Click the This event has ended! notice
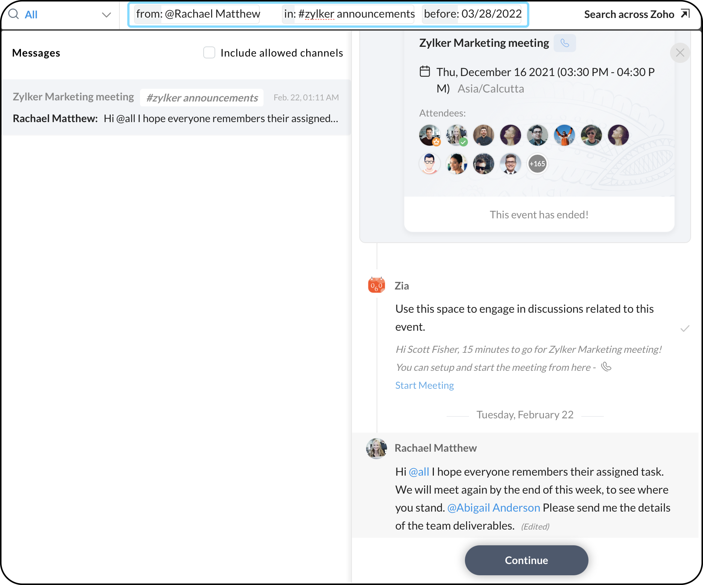This screenshot has height=585, width=703. (x=539, y=215)
